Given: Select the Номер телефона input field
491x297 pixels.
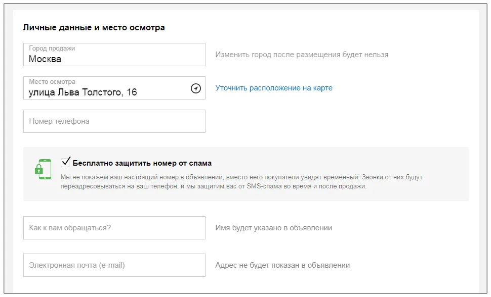Looking at the screenshot, I should [114, 121].
